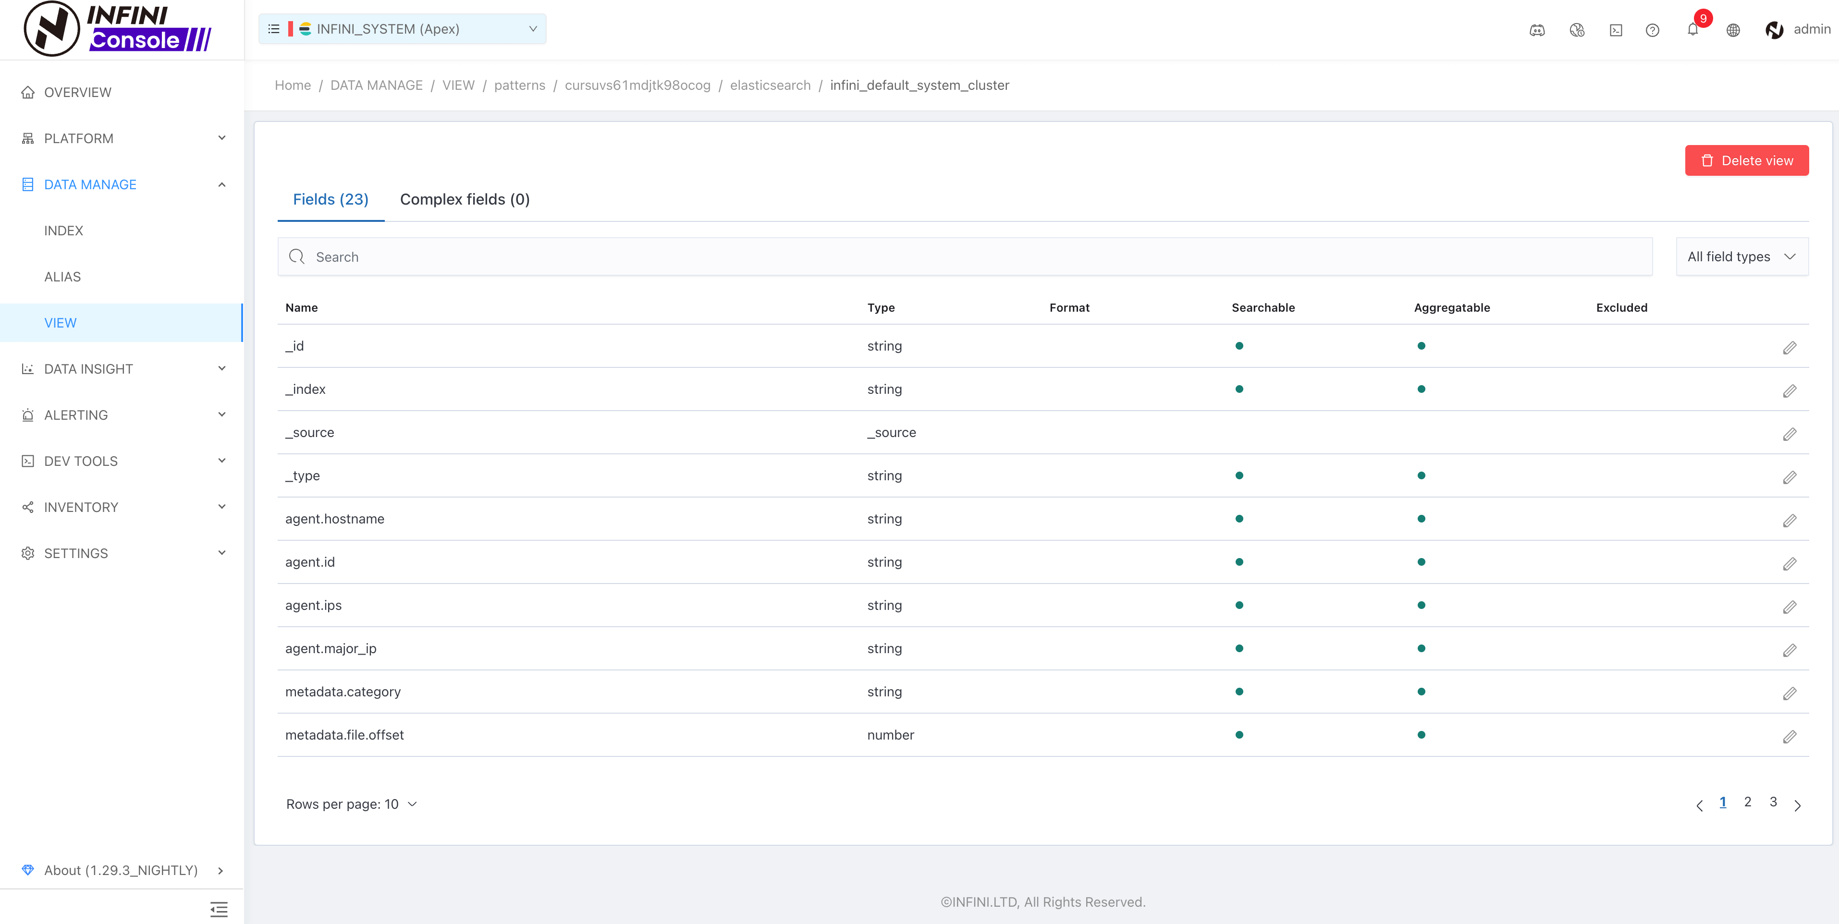Image resolution: width=1839 pixels, height=924 pixels.
Task: Click the language globe icon
Action: coord(1733,30)
